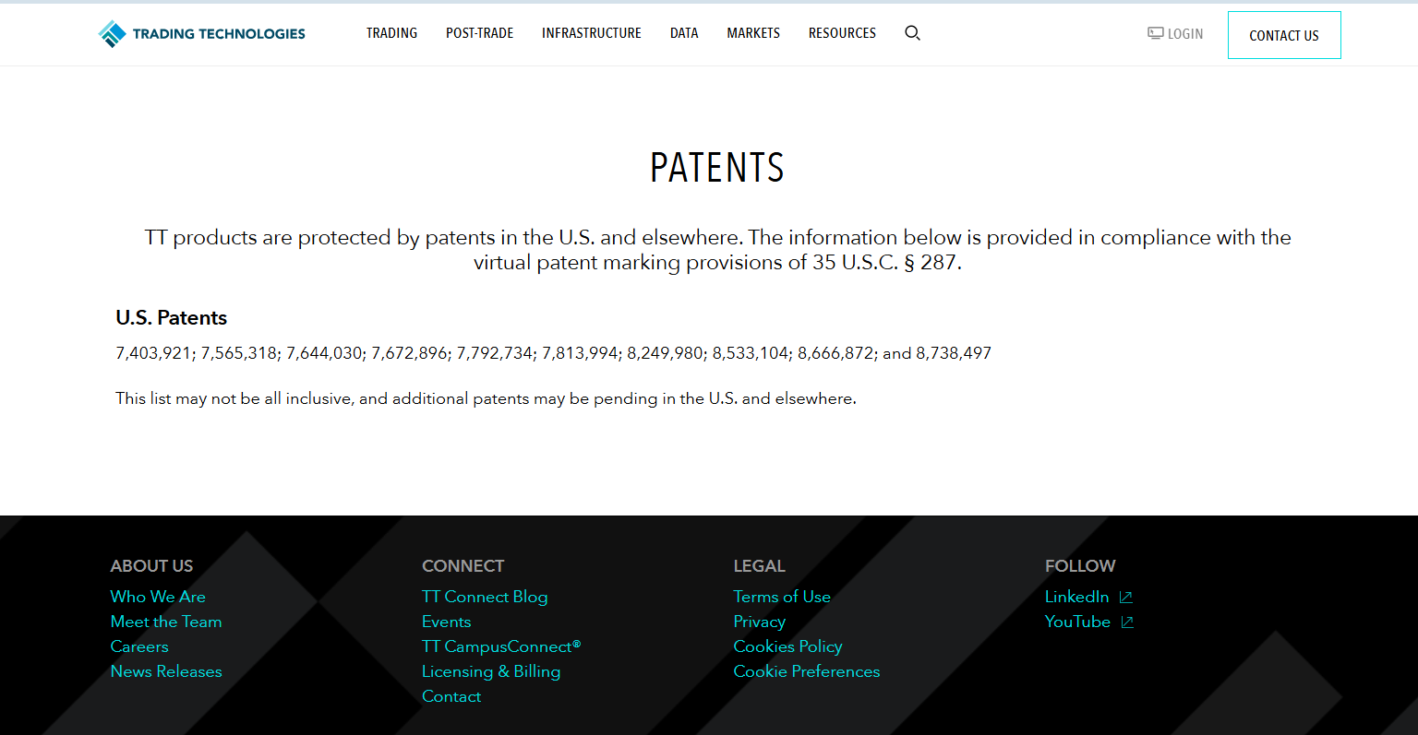Viewport: 1418px width, 735px height.
Task: Open the TT Connect Blog link
Action: (x=485, y=597)
